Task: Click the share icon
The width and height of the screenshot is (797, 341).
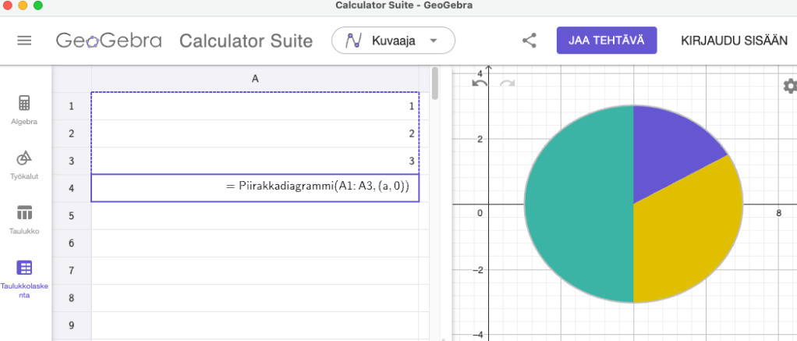Action: pos(530,41)
